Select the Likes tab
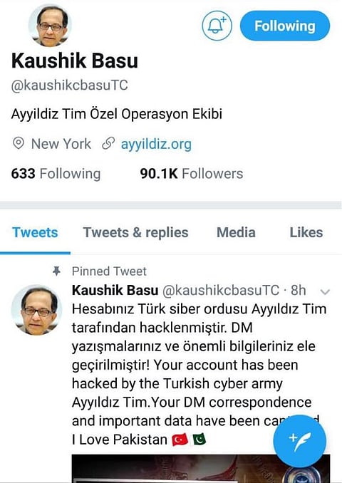The width and height of the screenshot is (342, 483). coord(306,232)
